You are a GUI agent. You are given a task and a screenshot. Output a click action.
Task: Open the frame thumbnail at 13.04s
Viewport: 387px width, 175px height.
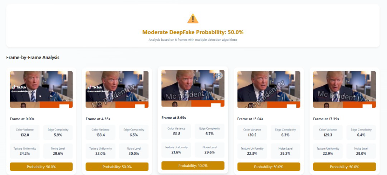[269, 89]
